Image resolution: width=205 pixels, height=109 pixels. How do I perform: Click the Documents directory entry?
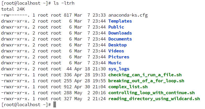(x=120, y=39)
